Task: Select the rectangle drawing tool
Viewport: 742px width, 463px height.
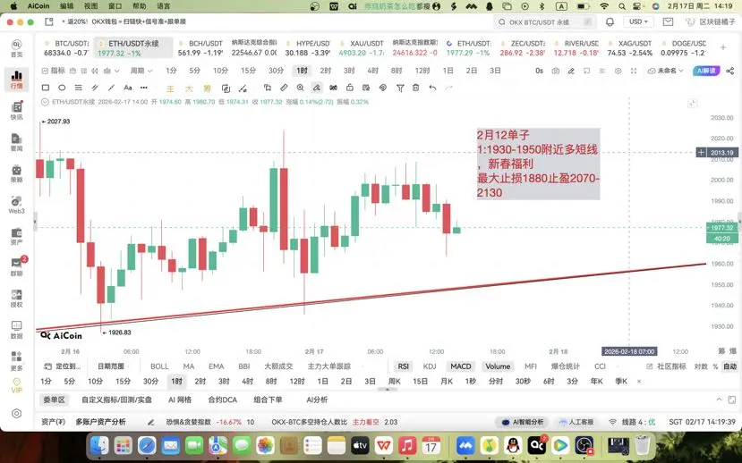Action: pyautogui.click(x=46, y=88)
